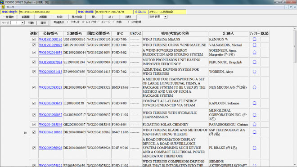Select the 3件抄録 display radio button
297x167 pixels.
(129, 22)
